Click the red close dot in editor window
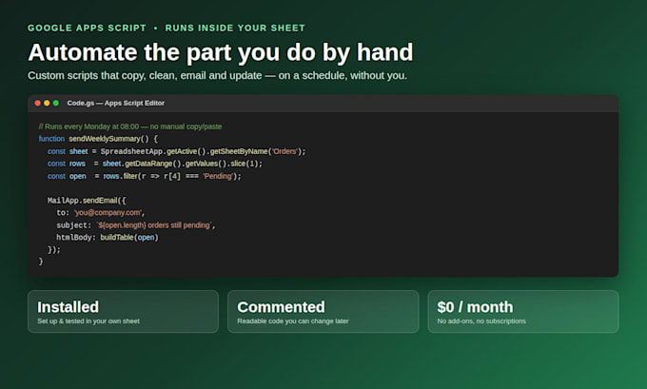Viewport: 647px width, 389px height. (x=37, y=103)
